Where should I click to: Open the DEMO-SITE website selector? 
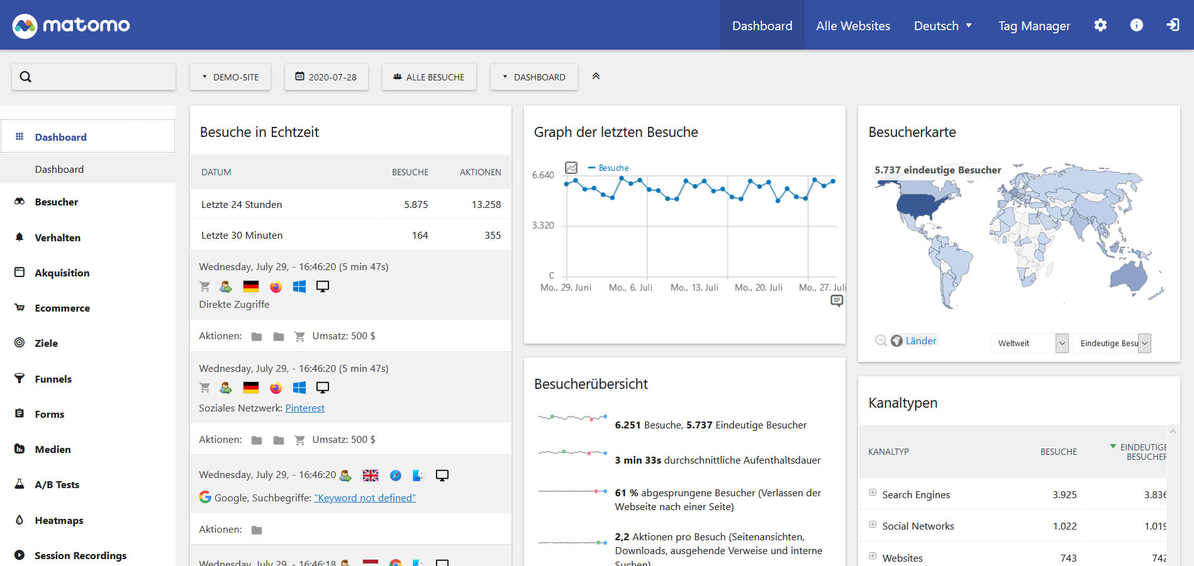pos(230,77)
